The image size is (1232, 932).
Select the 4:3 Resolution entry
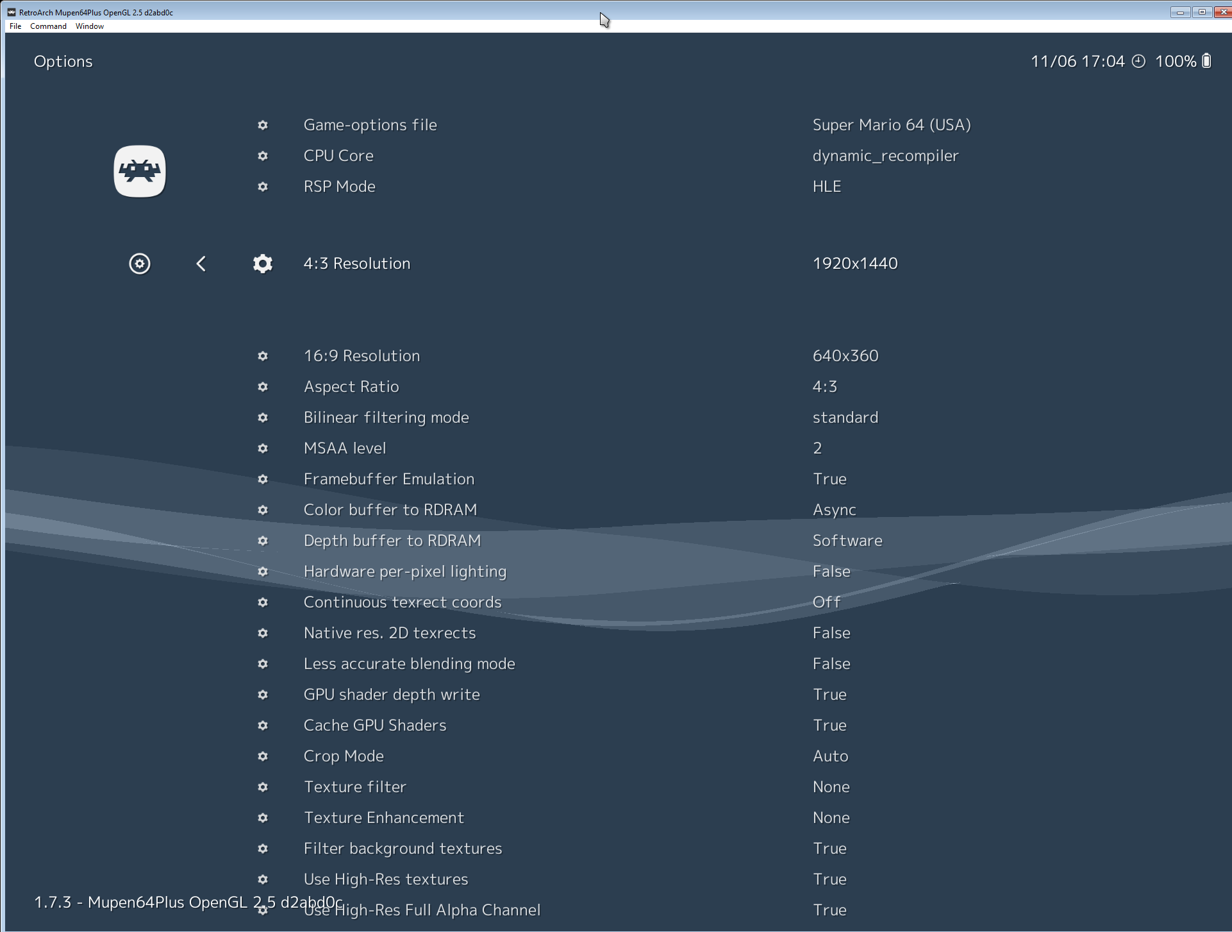point(356,264)
